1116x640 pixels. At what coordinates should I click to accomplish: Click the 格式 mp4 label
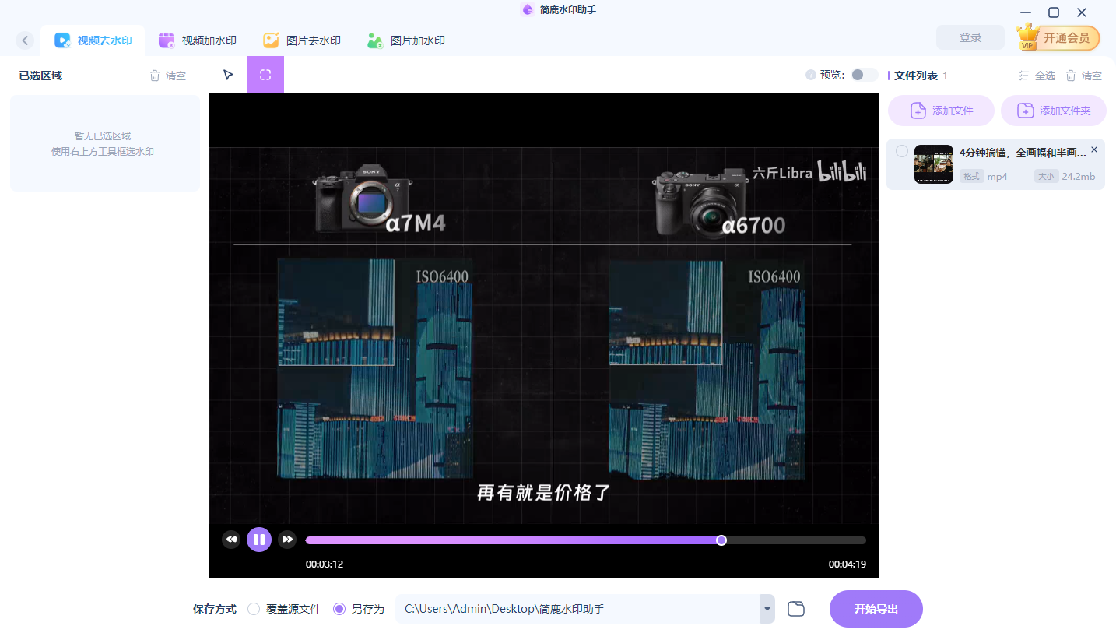pyautogui.click(x=984, y=177)
